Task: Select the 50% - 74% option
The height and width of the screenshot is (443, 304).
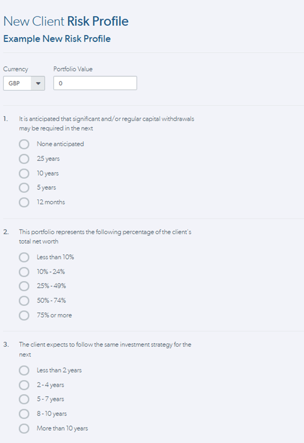Action: [24, 301]
